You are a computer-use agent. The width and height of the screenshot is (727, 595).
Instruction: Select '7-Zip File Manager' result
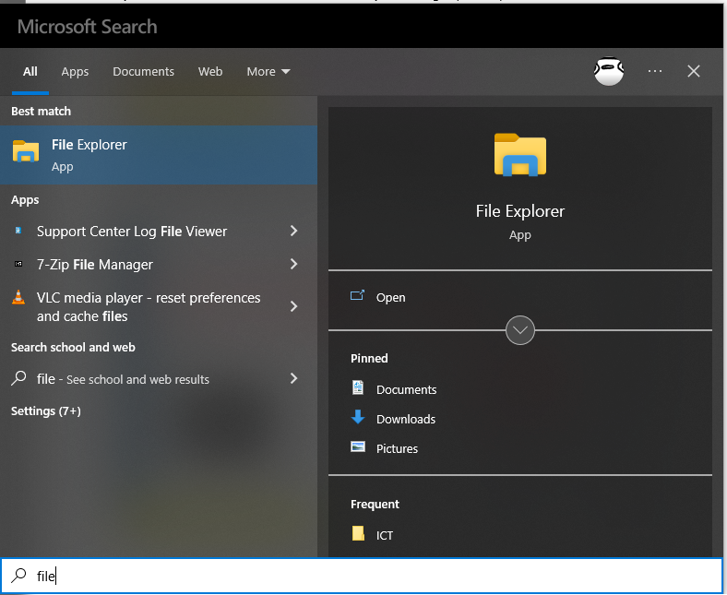point(95,265)
